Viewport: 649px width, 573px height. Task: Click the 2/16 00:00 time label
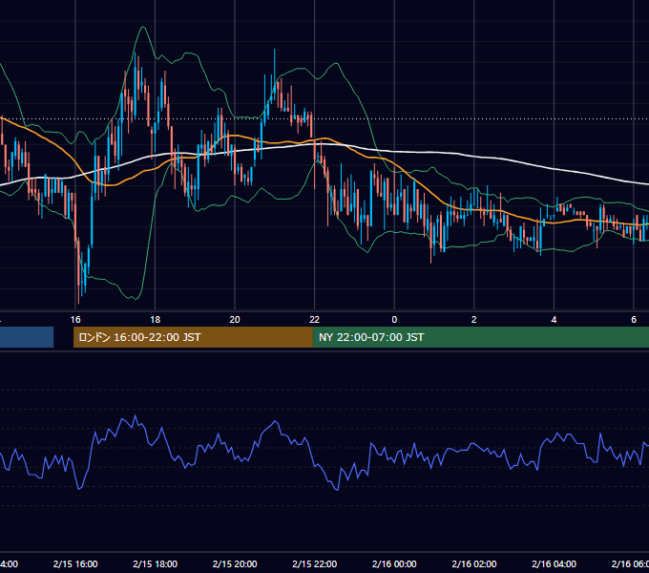[394, 563]
